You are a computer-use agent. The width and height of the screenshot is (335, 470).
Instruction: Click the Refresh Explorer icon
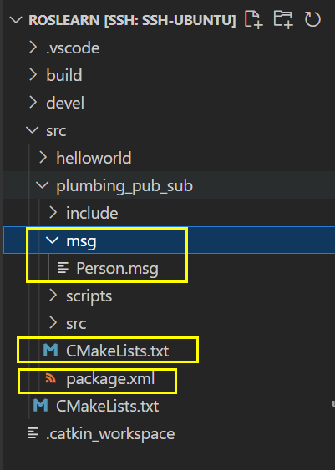point(312,19)
